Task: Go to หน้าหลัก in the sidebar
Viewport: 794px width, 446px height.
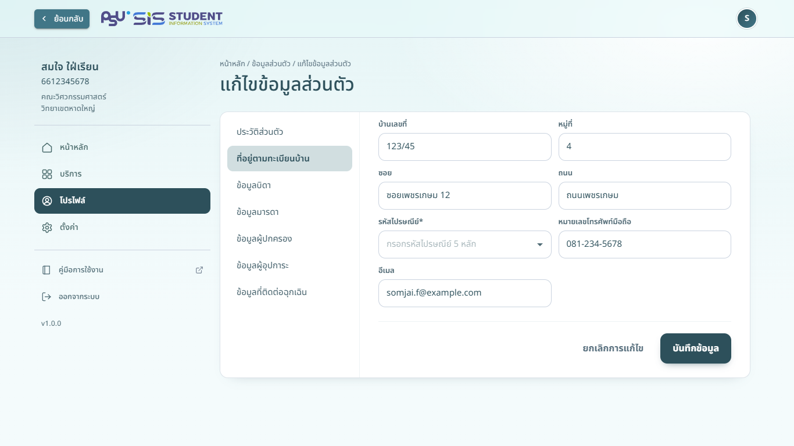Action: [122, 148]
